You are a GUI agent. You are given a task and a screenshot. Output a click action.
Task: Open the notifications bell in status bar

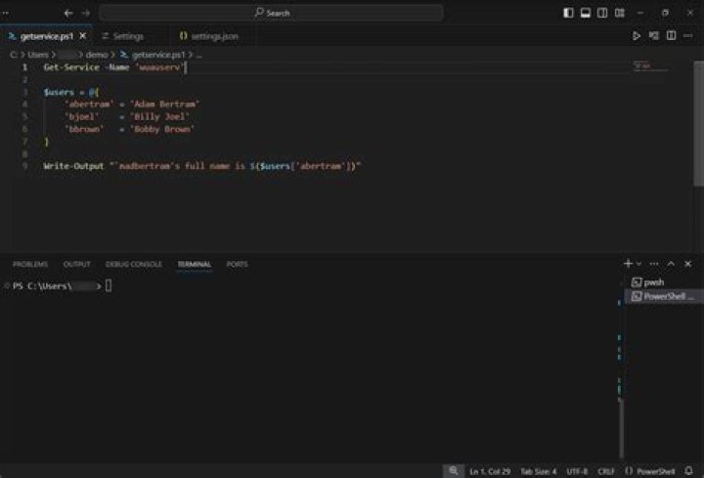(x=689, y=471)
